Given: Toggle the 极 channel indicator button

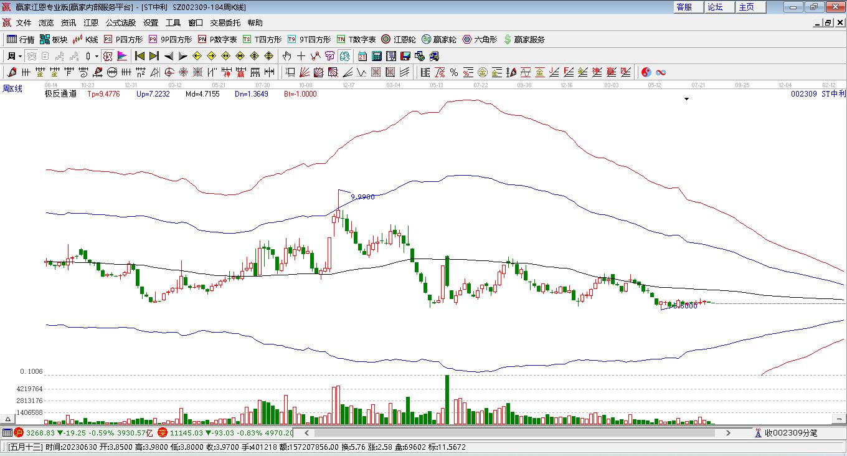Looking at the screenshot, I should pyautogui.click(x=108, y=56).
